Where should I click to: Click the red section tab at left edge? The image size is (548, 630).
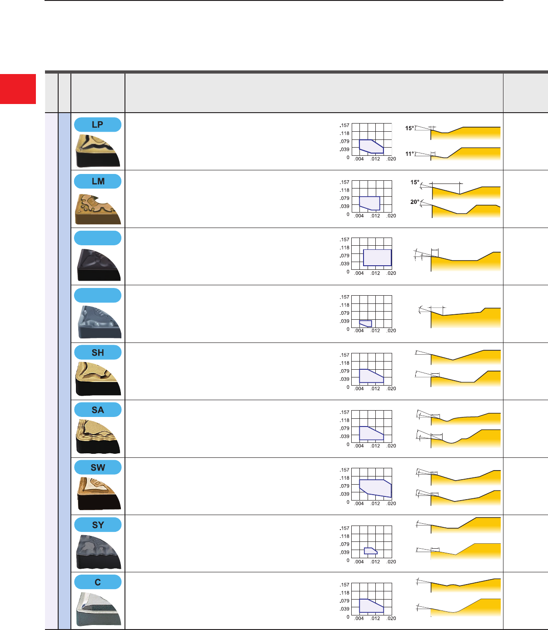[x=18, y=89]
